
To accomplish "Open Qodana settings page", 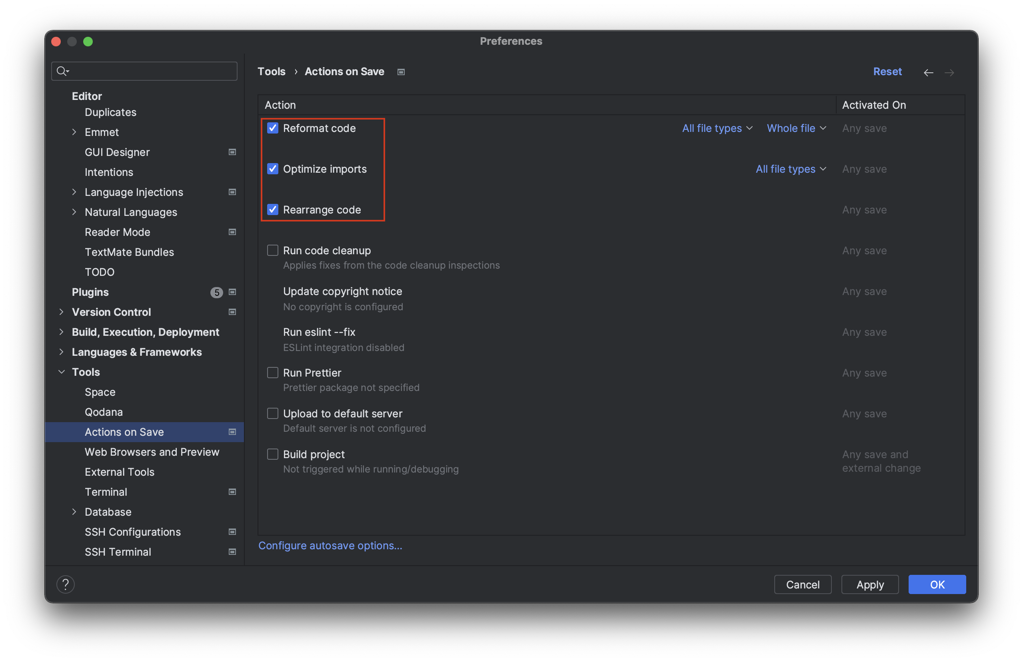I will pyautogui.click(x=104, y=412).
